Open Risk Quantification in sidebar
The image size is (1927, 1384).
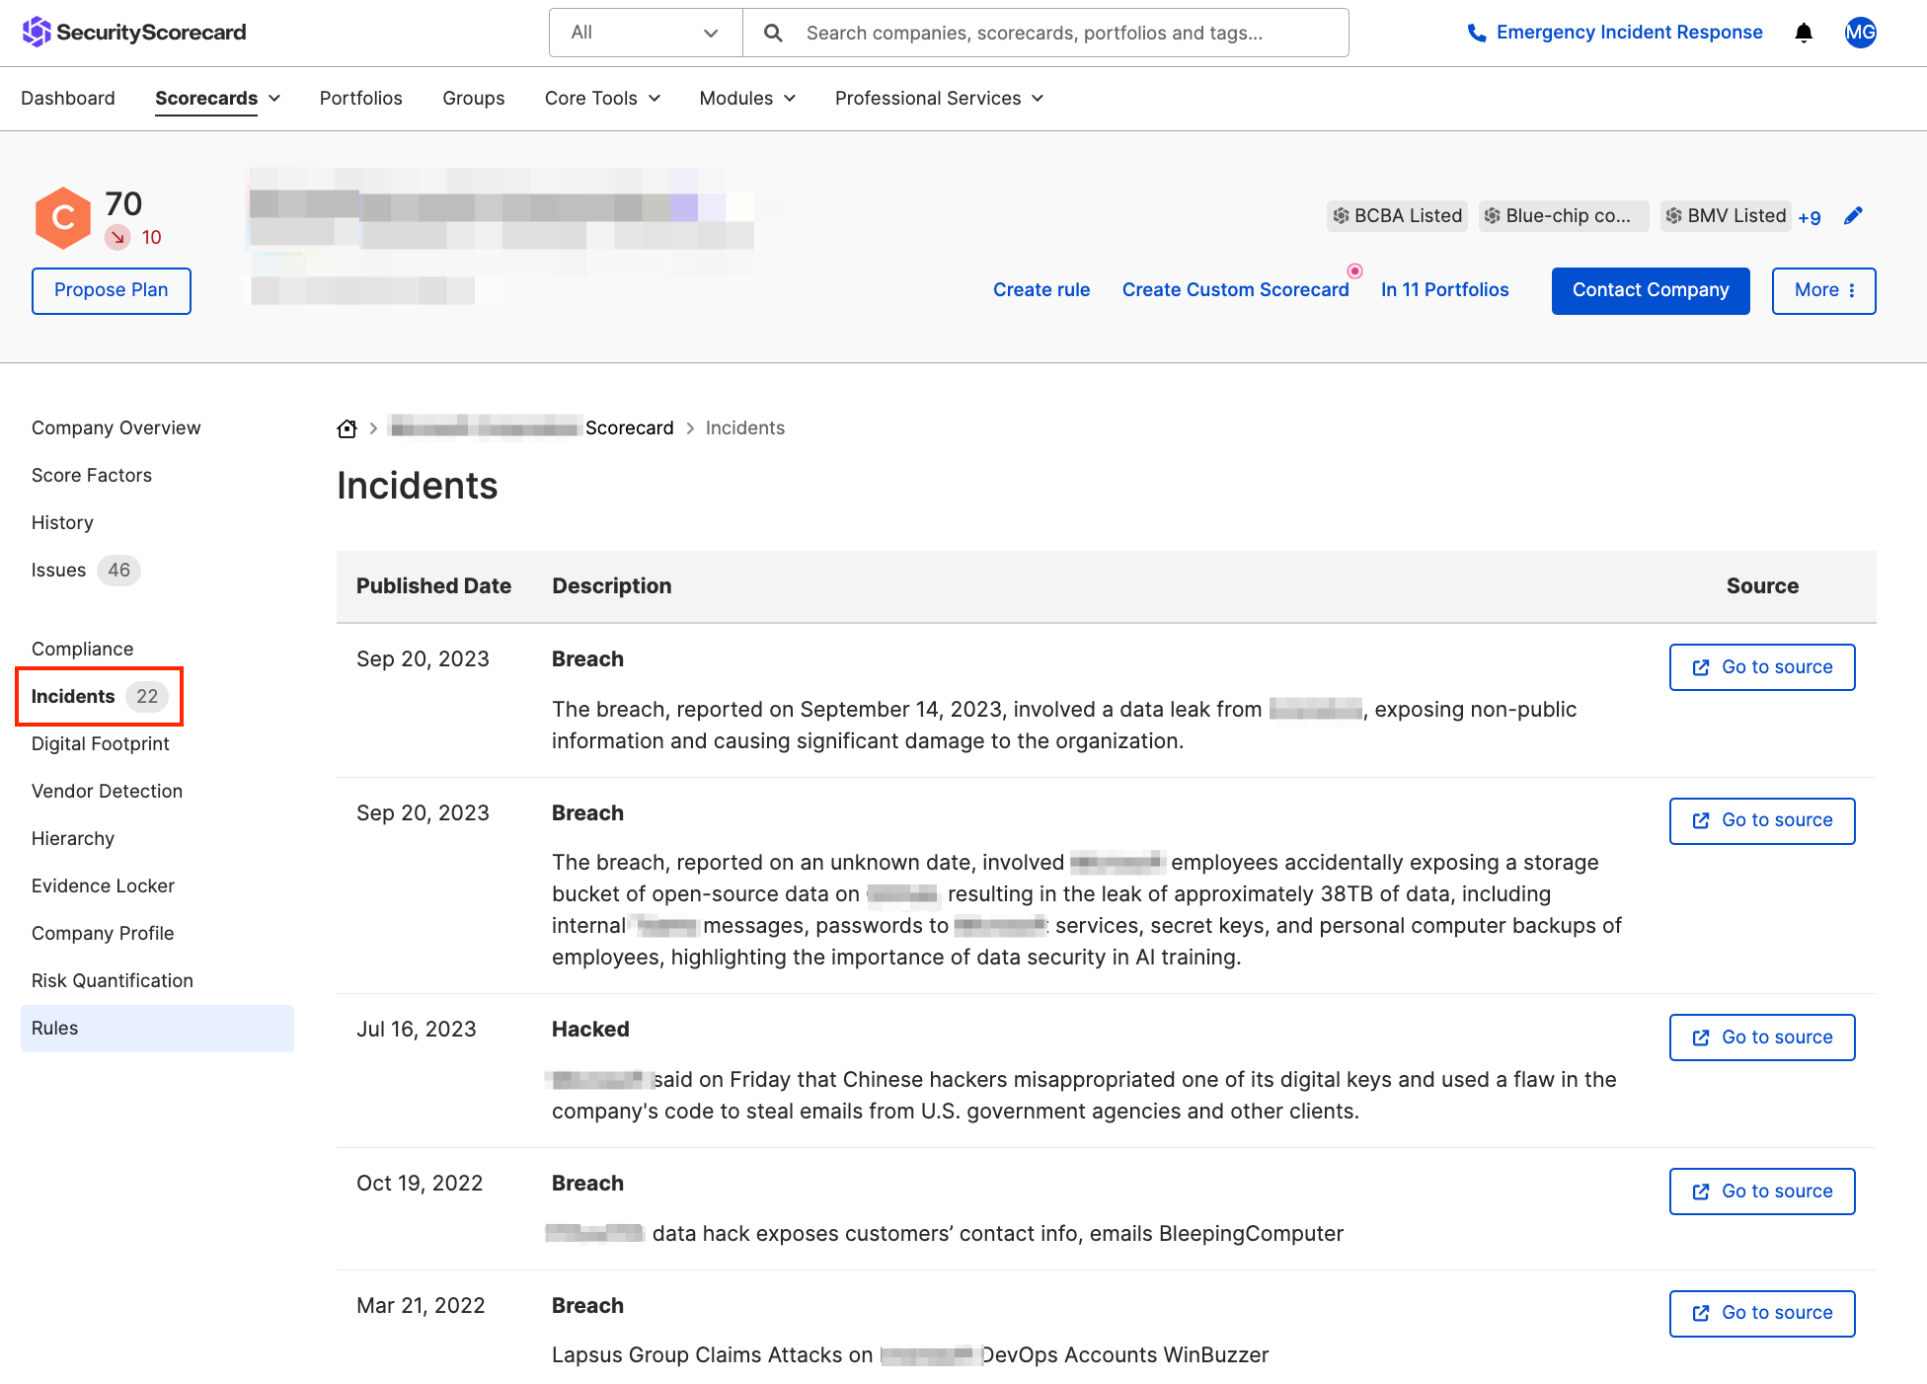(113, 981)
